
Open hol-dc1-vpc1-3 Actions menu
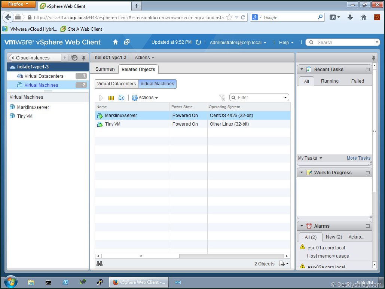144,58
